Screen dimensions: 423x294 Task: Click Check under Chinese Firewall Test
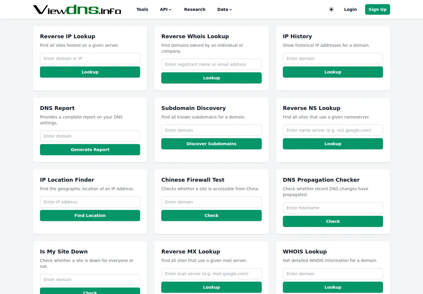(211, 216)
